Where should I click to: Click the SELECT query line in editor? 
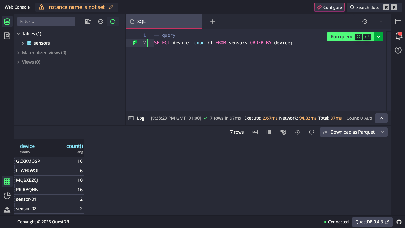(x=223, y=43)
